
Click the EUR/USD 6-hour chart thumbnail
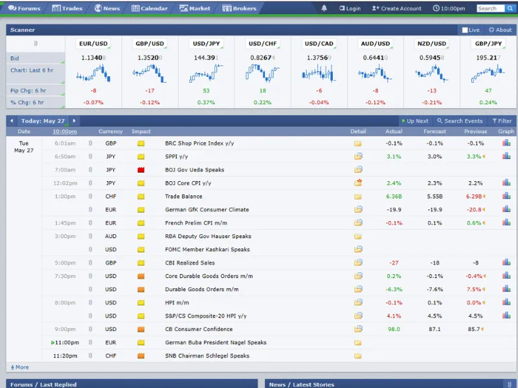93,73
